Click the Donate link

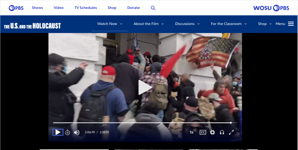click(x=133, y=8)
